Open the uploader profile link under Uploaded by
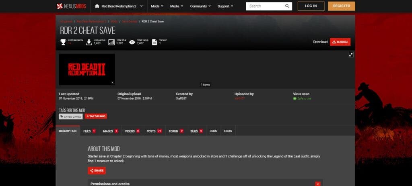The image size is (412, 186). coord(239,99)
